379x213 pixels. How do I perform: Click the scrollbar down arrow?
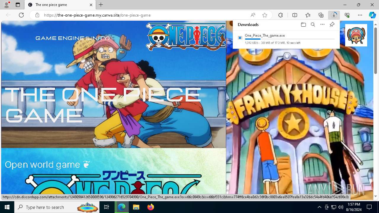click(x=376, y=196)
